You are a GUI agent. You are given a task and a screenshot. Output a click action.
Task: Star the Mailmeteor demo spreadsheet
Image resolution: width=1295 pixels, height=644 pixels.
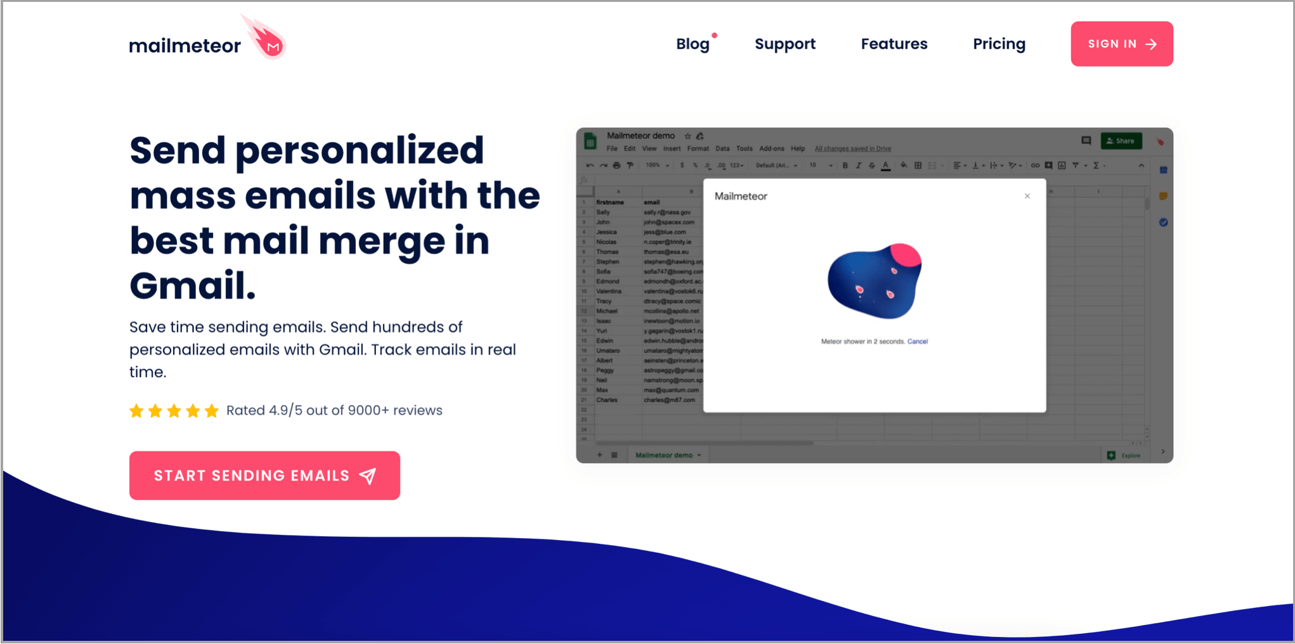(x=687, y=136)
